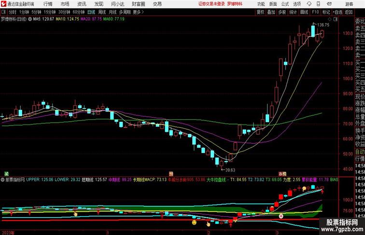Click the 叠加 overlay button
Screen dimensions: 365x235
click(271, 12)
